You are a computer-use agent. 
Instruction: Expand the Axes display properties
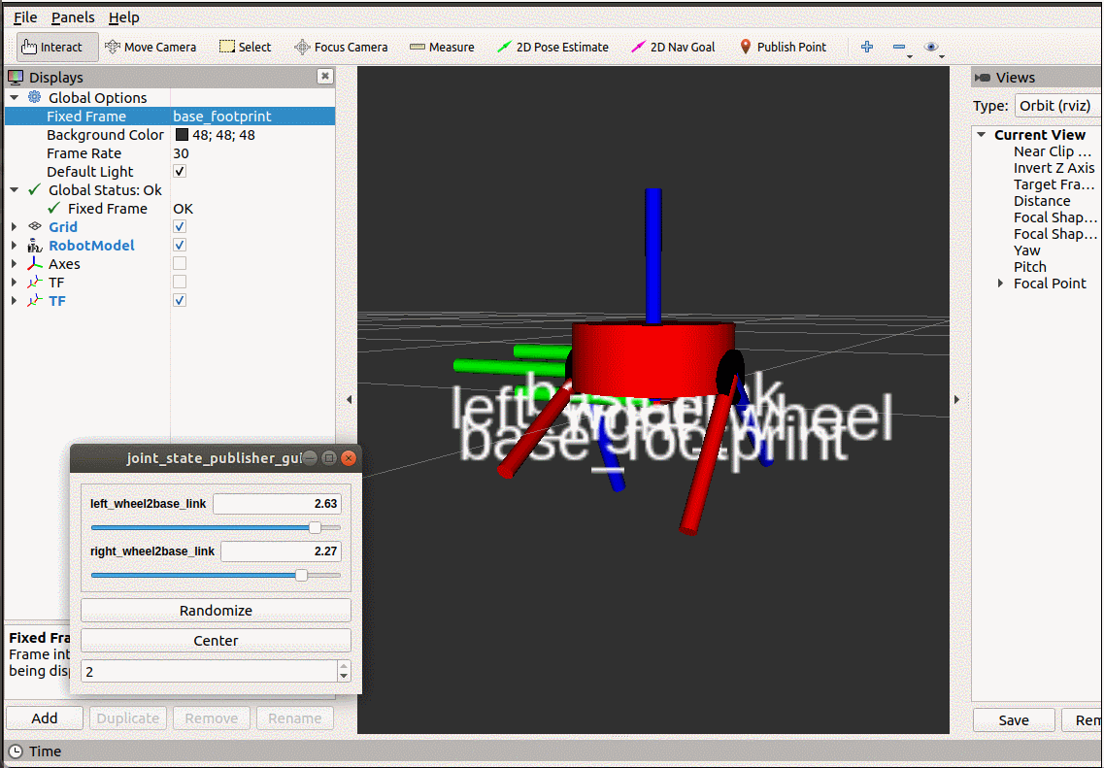15,263
